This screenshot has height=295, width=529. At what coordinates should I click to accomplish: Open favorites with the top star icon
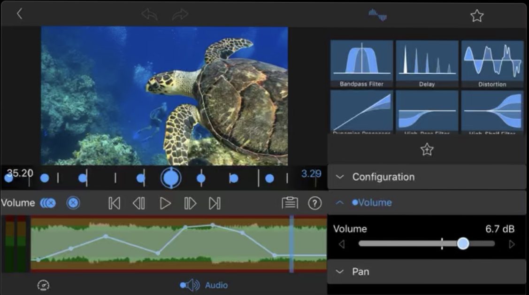pos(477,16)
